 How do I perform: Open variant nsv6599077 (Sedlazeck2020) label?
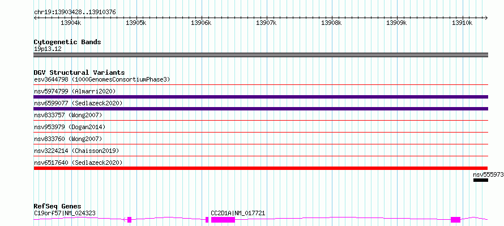(x=78, y=103)
